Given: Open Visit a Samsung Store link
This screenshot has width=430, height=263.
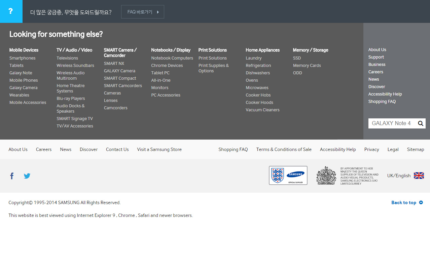Looking at the screenshot, I should click(159, 149).
